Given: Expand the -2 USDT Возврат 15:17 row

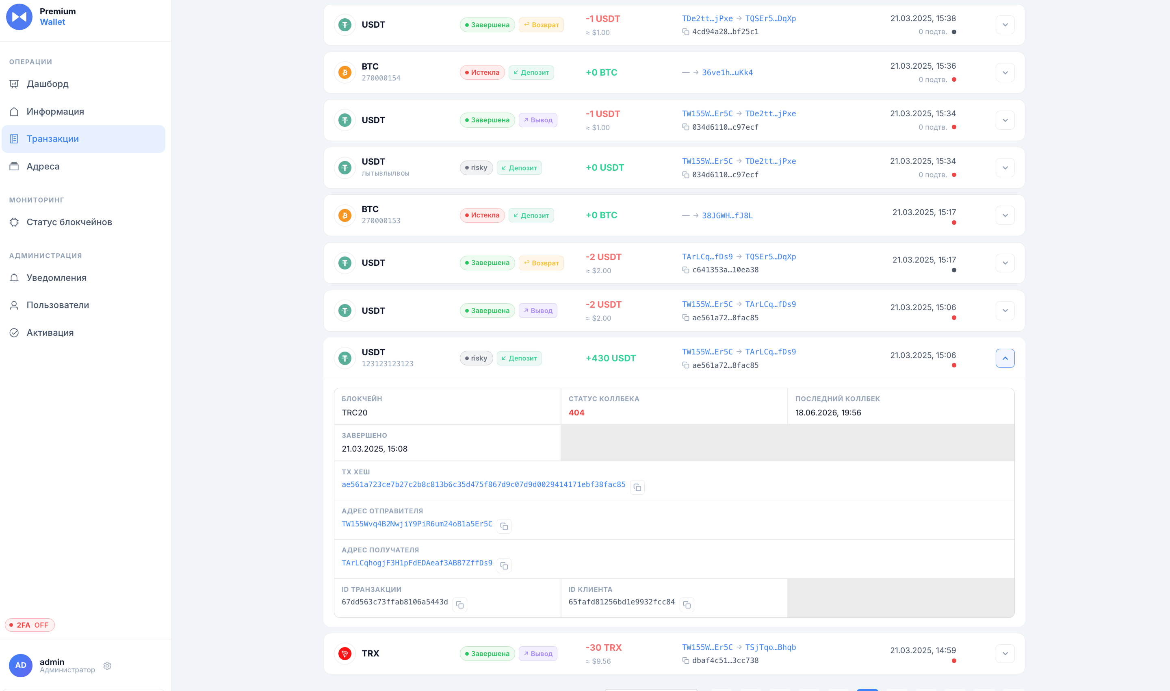Looking at the screenshot, I should pos(1005,263).
